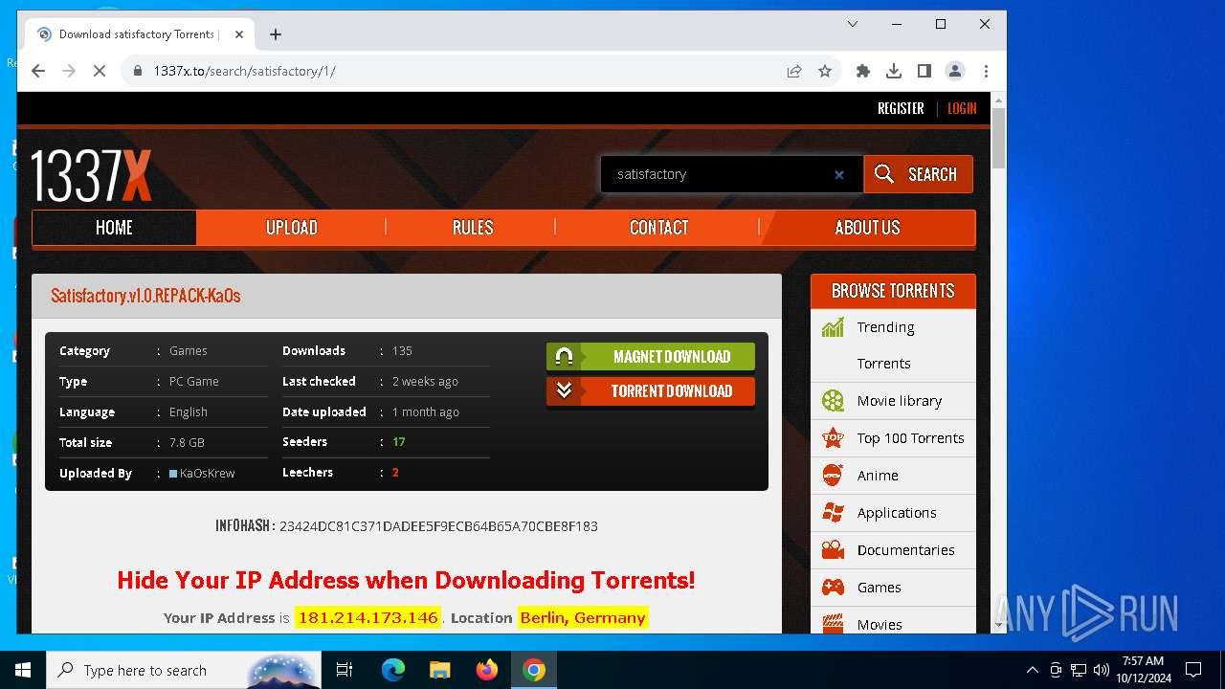Go back with the browser back arrow
This screenshot has height=689, width=1225.
coord(38,71)
